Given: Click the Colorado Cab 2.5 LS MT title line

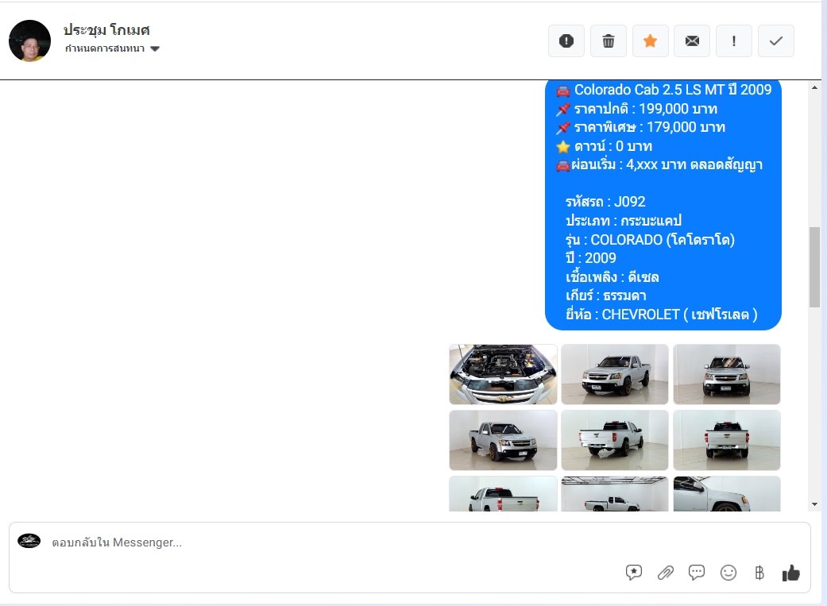Looking at the screenshot, I should tap(665, 90).
